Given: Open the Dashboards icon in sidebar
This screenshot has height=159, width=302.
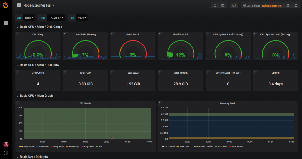Looking at the screenshot, I should pos(6,23).
